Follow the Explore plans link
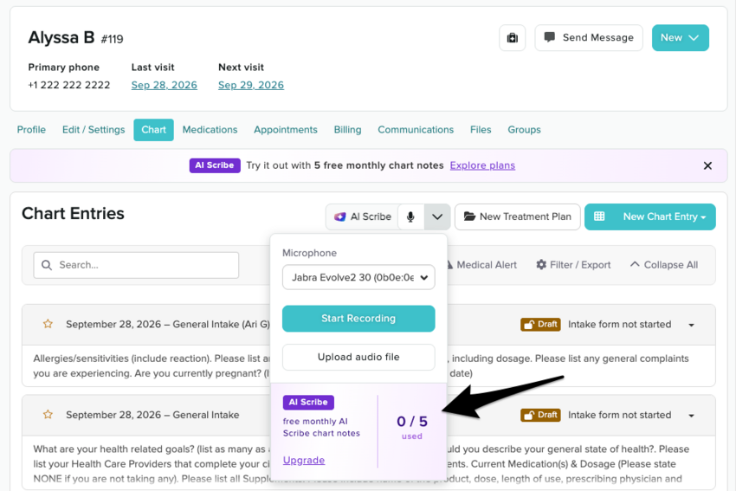The image size is (736, 491). [x=482, y=165]
